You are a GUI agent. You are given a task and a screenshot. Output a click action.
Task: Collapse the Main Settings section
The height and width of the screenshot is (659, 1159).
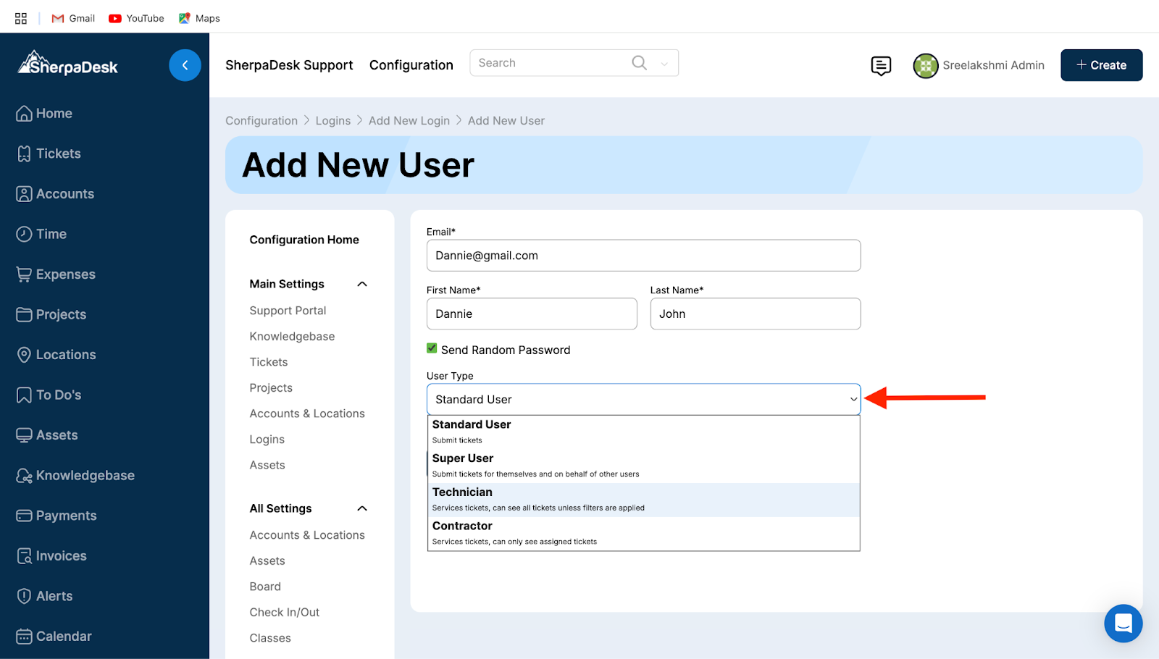[x=362, y=284]
